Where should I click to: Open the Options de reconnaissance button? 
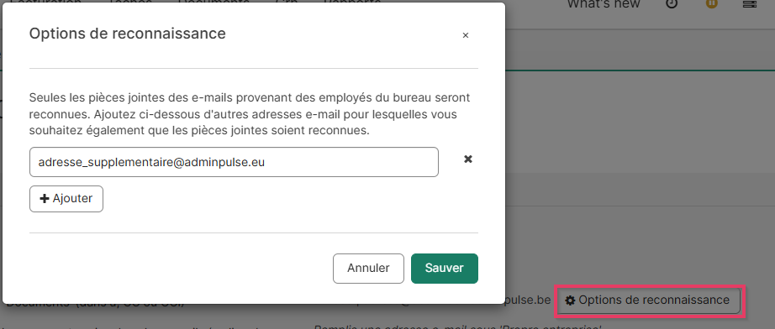649,300
